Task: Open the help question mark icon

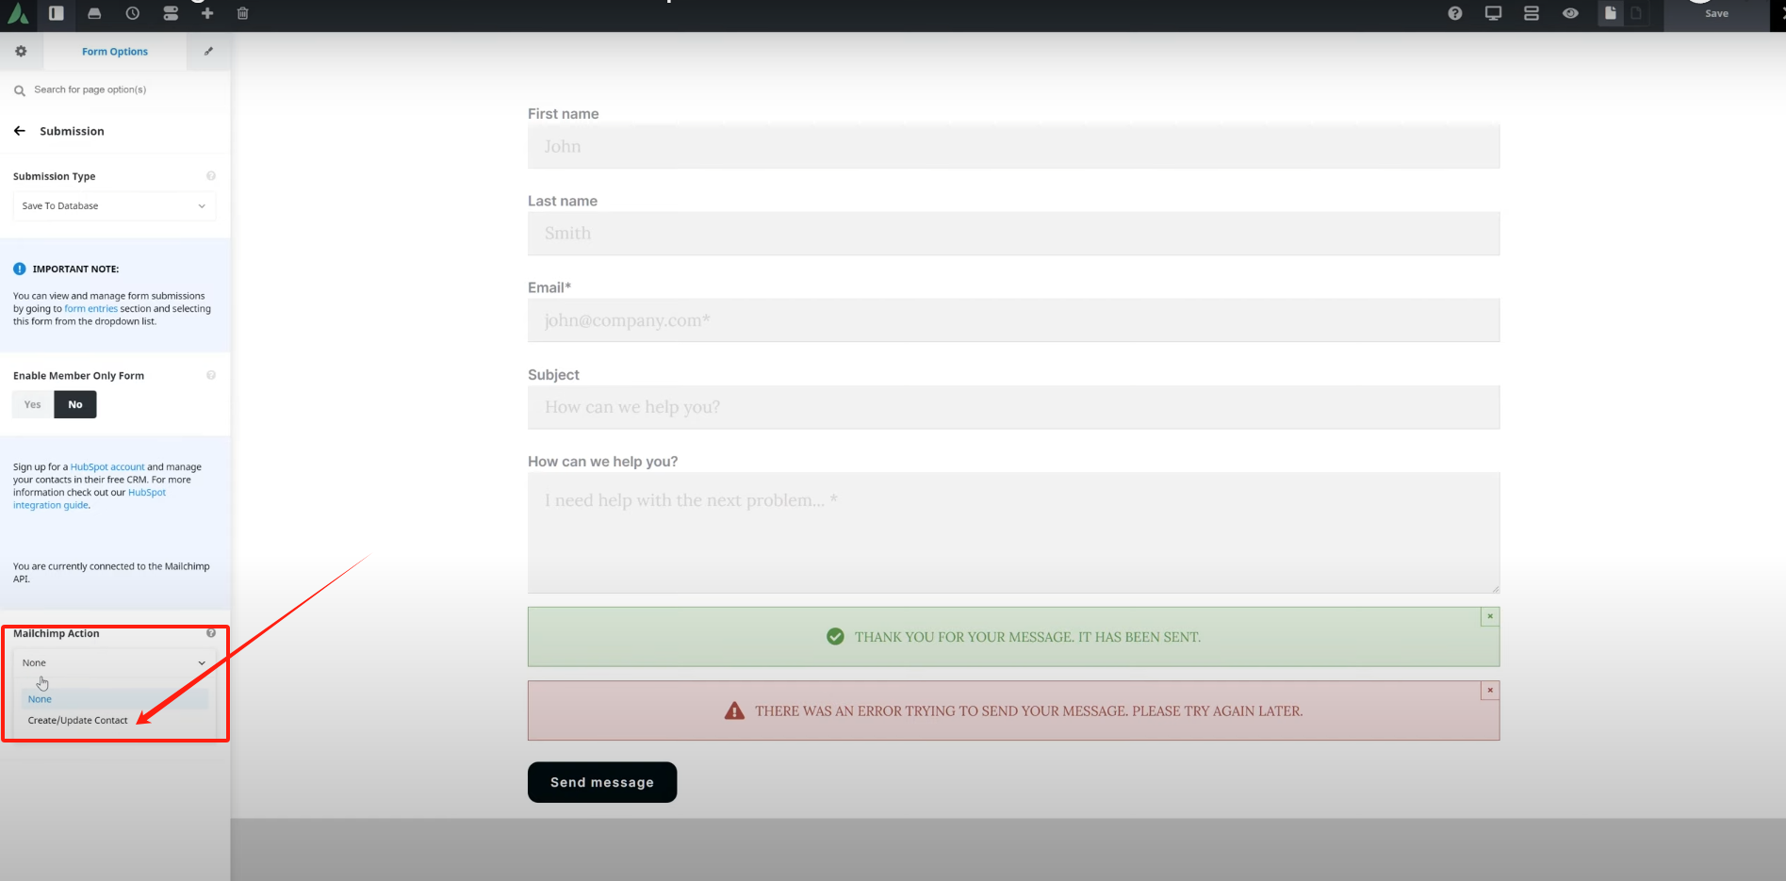Action: point(1454,14)
